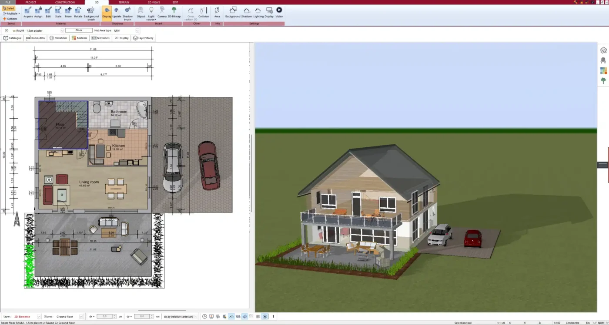Image resolution: width=609 pixels, height=325 pixels.
Task: Switch to the TERRAIN ribbon tab
Action: coord(124,2)
